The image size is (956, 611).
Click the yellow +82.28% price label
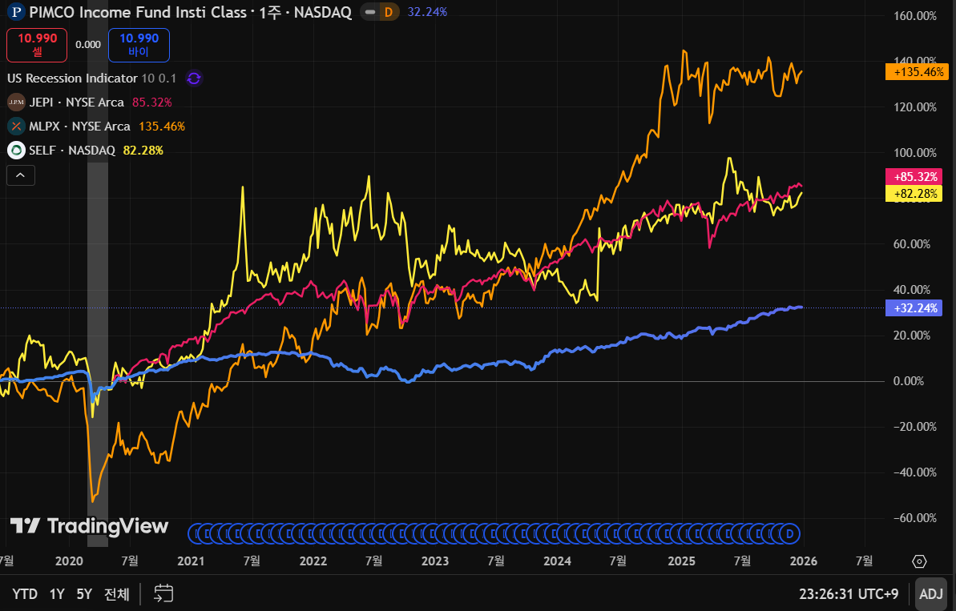[914, 194]
